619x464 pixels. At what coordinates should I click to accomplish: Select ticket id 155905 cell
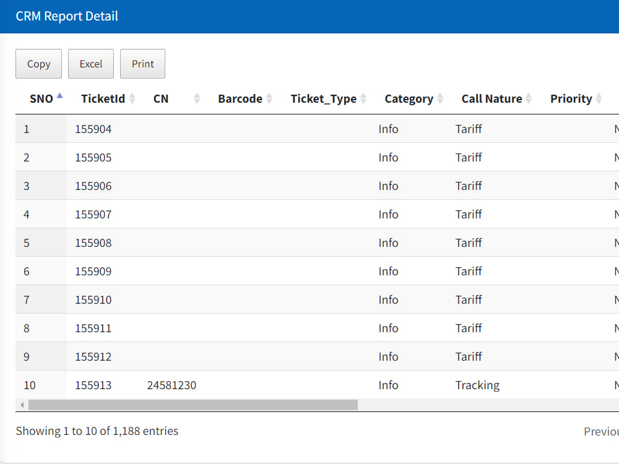click(x=93, y=157)
